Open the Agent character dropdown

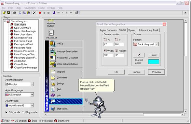pyautogui.click(x=32, y=84)
